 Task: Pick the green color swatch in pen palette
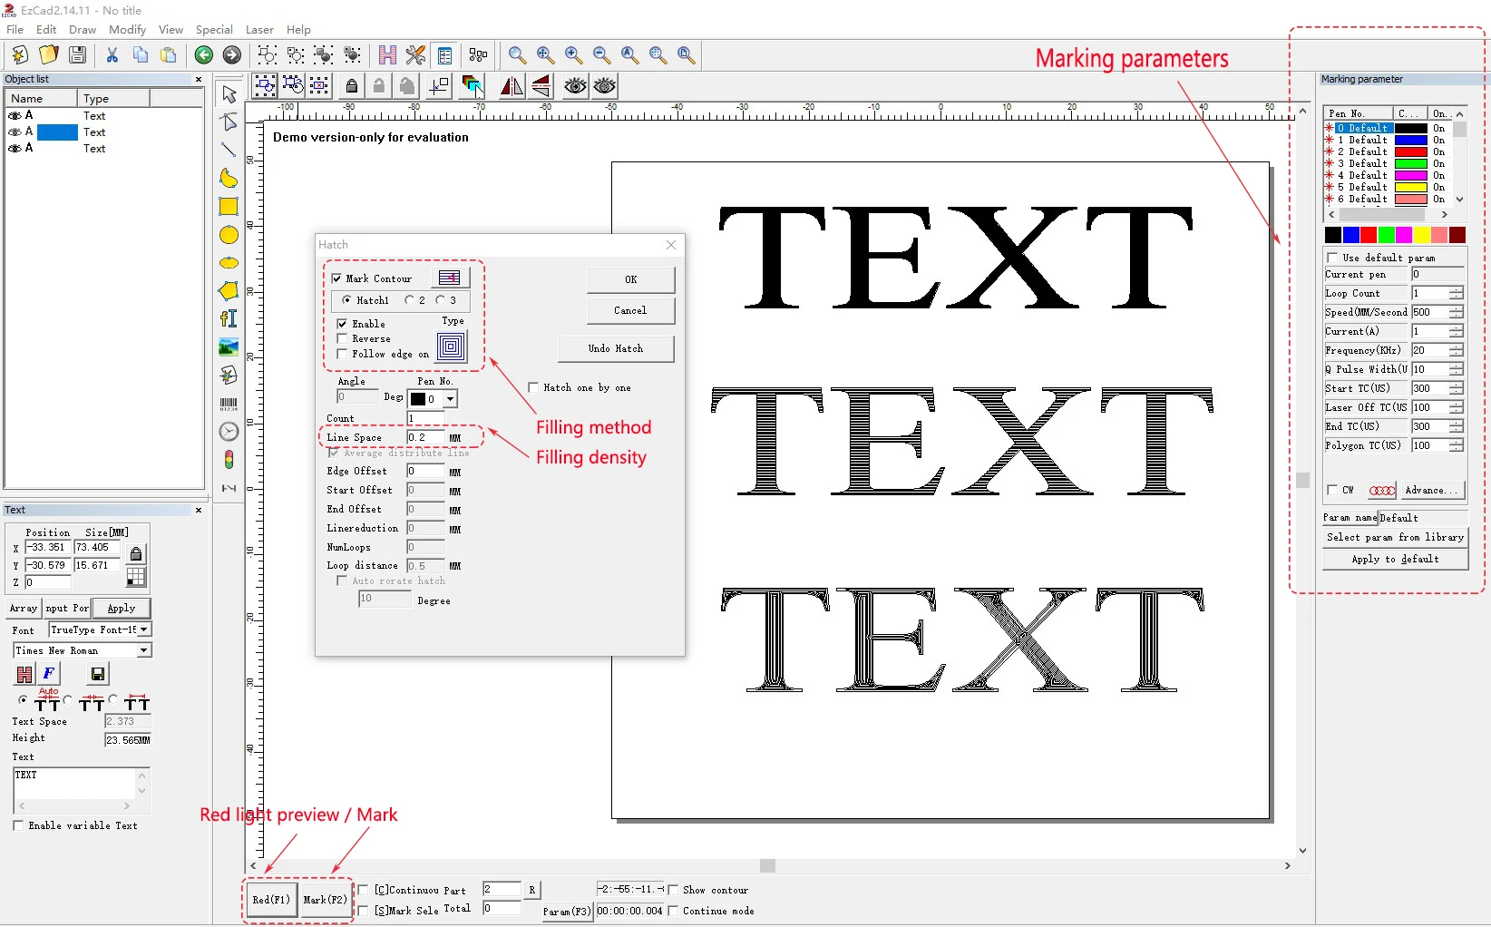1386,235
